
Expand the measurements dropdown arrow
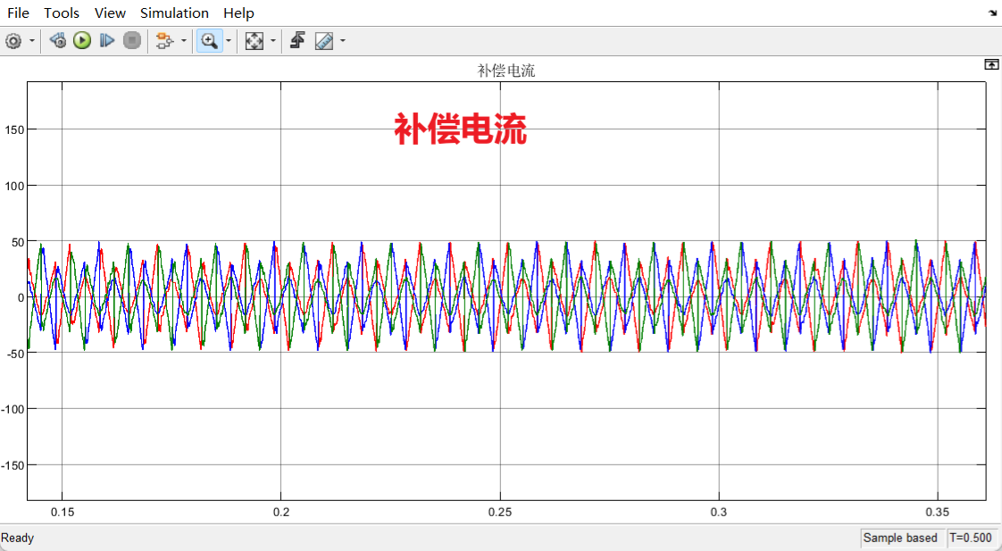(x=342, y=40)
